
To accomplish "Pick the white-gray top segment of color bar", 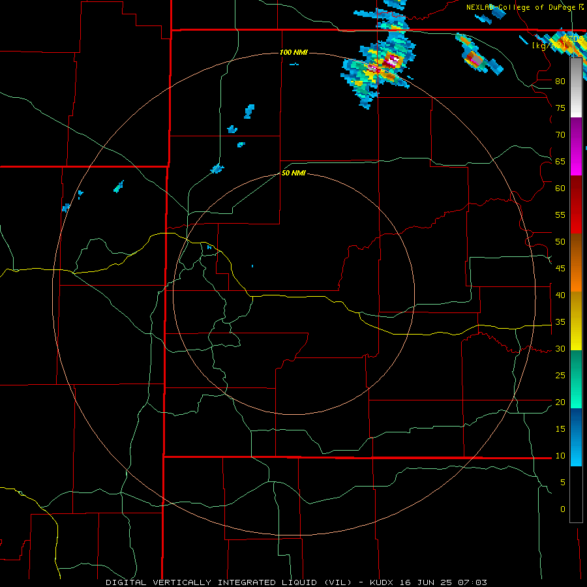I will (x=576, y=87).
